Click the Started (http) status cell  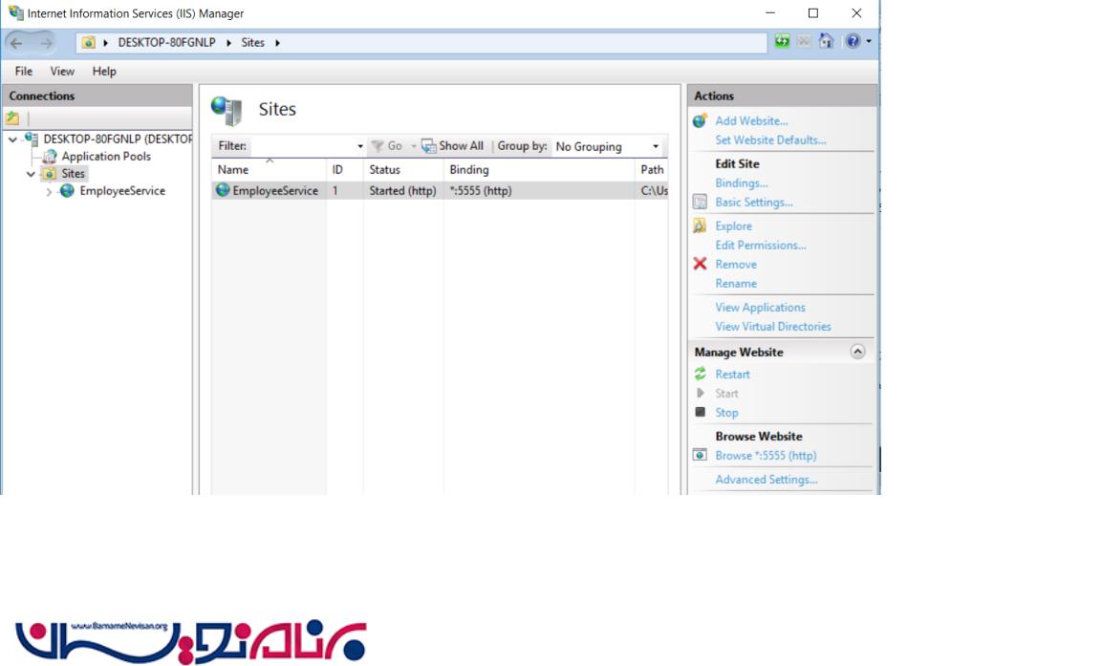point(402,190)
